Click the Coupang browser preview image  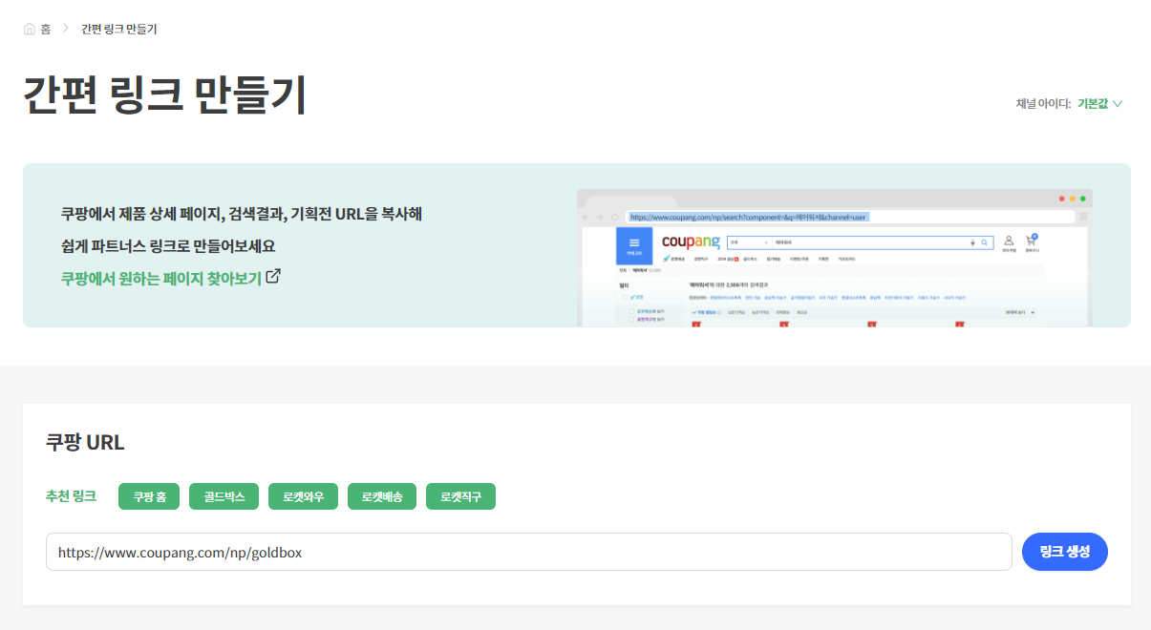pos(835,258)
